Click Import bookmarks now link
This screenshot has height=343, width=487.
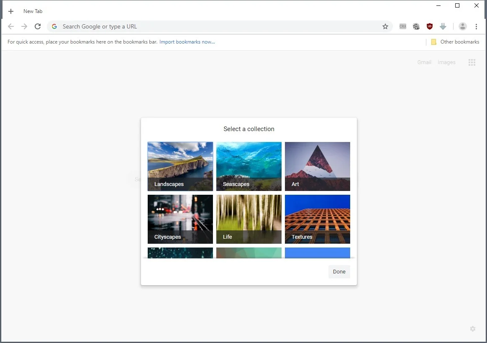pos(187,41)
